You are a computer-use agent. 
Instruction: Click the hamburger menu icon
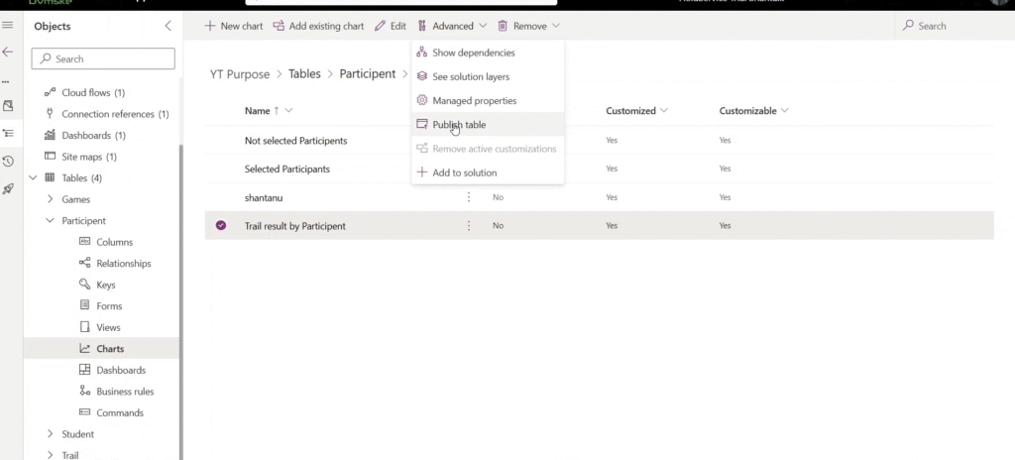click(x=8, y=26)
